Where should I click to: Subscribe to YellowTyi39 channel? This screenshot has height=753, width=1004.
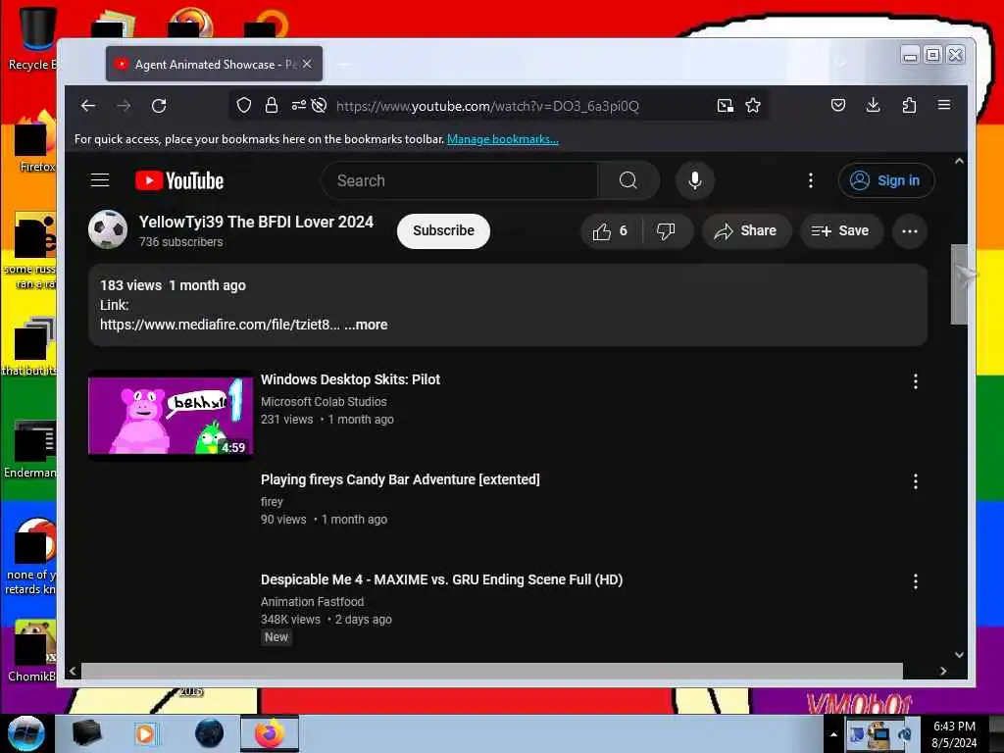443,231
